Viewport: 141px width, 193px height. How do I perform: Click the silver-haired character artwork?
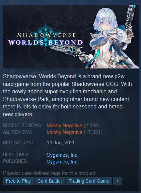[112, 37]
